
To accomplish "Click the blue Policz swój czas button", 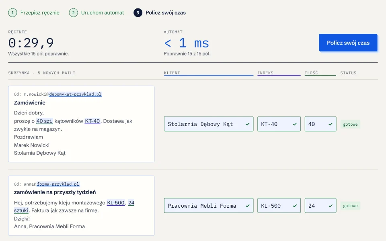I will [348, 43].
